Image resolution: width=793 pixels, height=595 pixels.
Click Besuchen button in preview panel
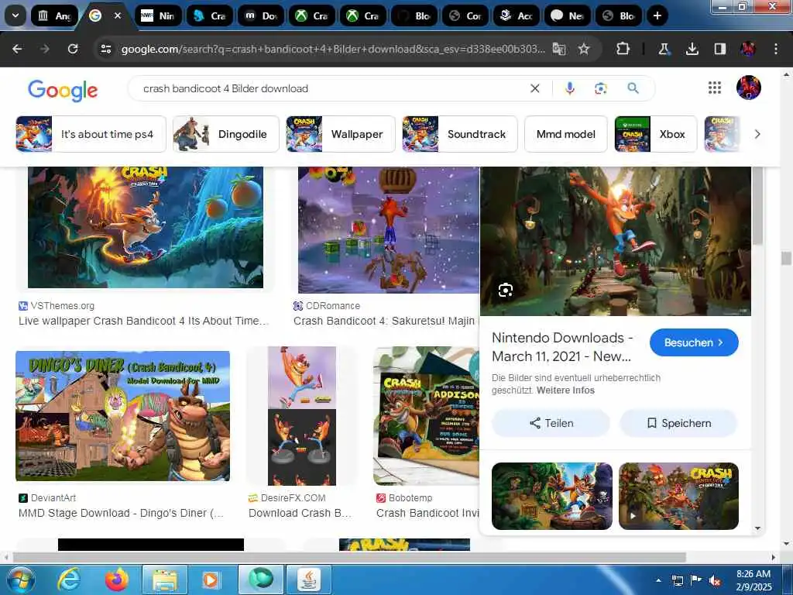point(694,342)
